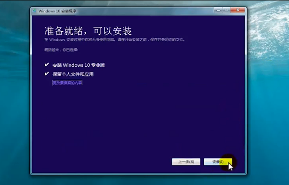Click the Windows 10 setup title bar icon
Screen dimensions: 289x185
click(35, 11)
